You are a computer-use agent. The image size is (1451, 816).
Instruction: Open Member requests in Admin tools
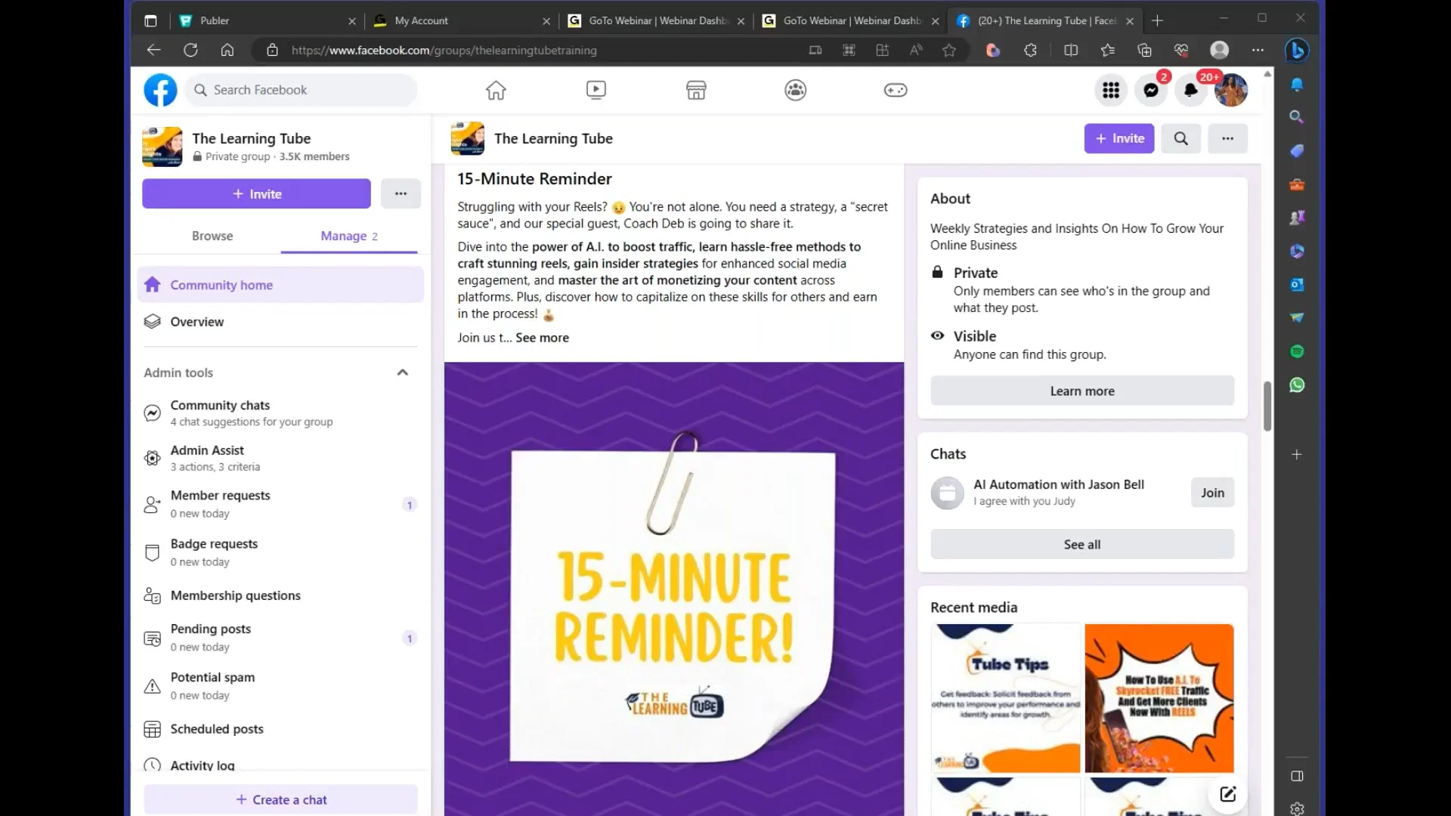pyautogui.click(x=280, y=504)
